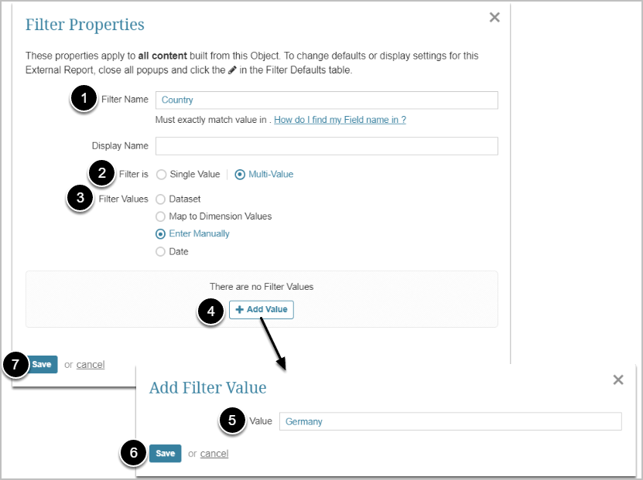643x480 pixels.
Task: Choose Dataset as Filter Values source
Action: click(161, 199)
